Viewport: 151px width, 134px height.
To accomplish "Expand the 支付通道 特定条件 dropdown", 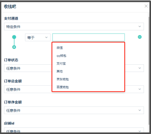I will (74, 27).
